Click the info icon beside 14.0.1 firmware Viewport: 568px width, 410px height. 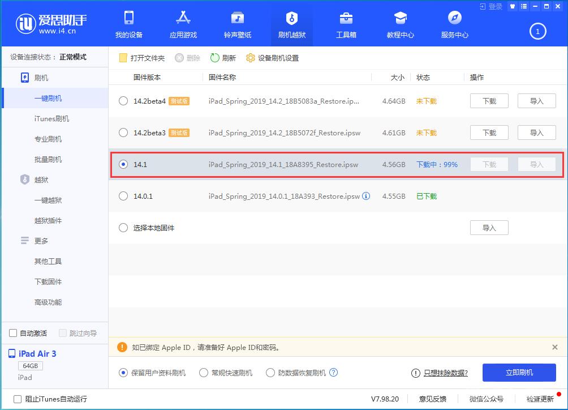[x=367, y=196]
